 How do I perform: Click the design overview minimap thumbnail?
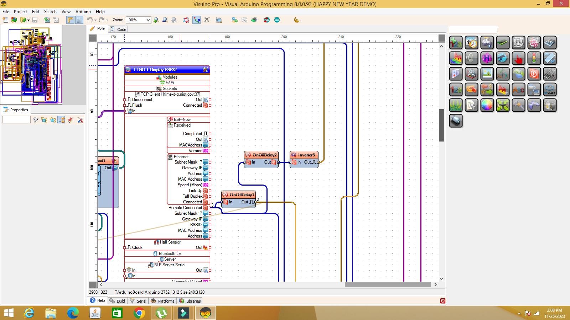tap(31, 65)
